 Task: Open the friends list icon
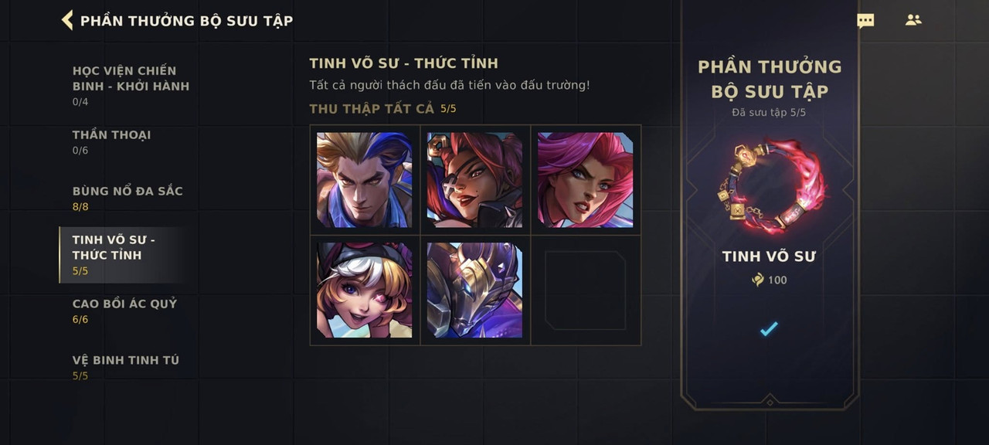pyautogui.click(x=913, y=20)
